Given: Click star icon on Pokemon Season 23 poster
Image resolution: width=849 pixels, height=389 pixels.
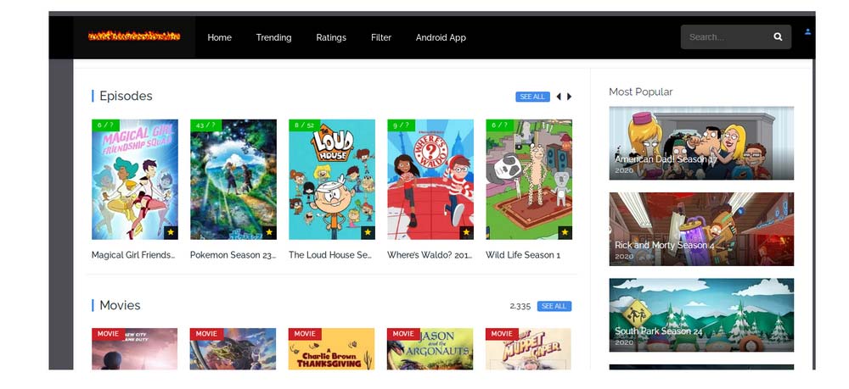Looking at the screenshot, I should pos(269,232).
